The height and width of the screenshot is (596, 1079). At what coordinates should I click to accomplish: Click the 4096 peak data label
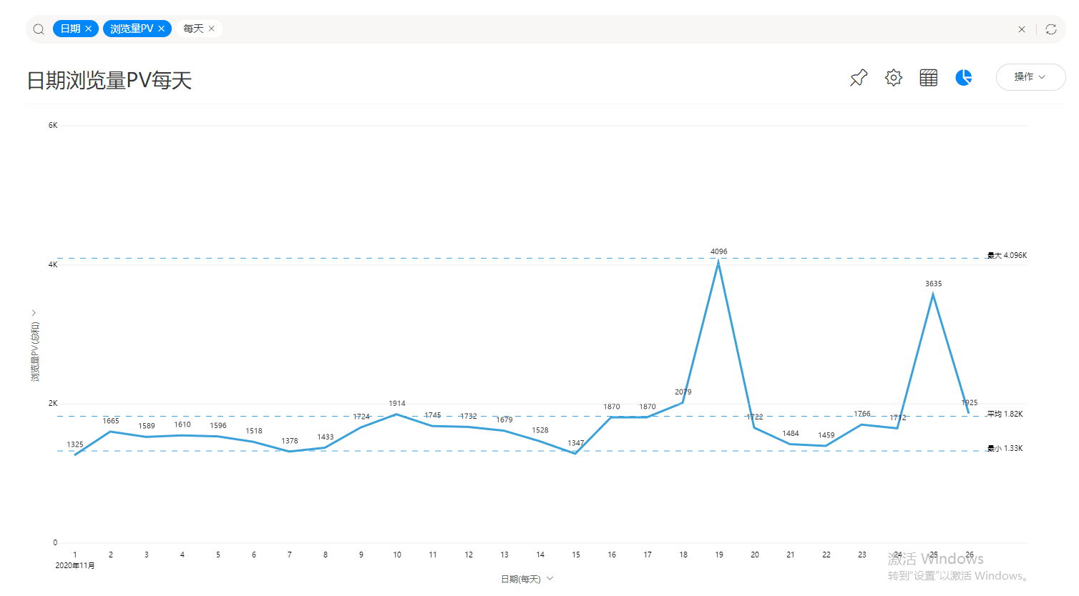[719, 252]
